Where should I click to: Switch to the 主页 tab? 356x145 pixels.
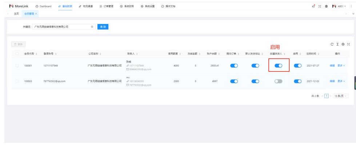[x=16, y=14]
